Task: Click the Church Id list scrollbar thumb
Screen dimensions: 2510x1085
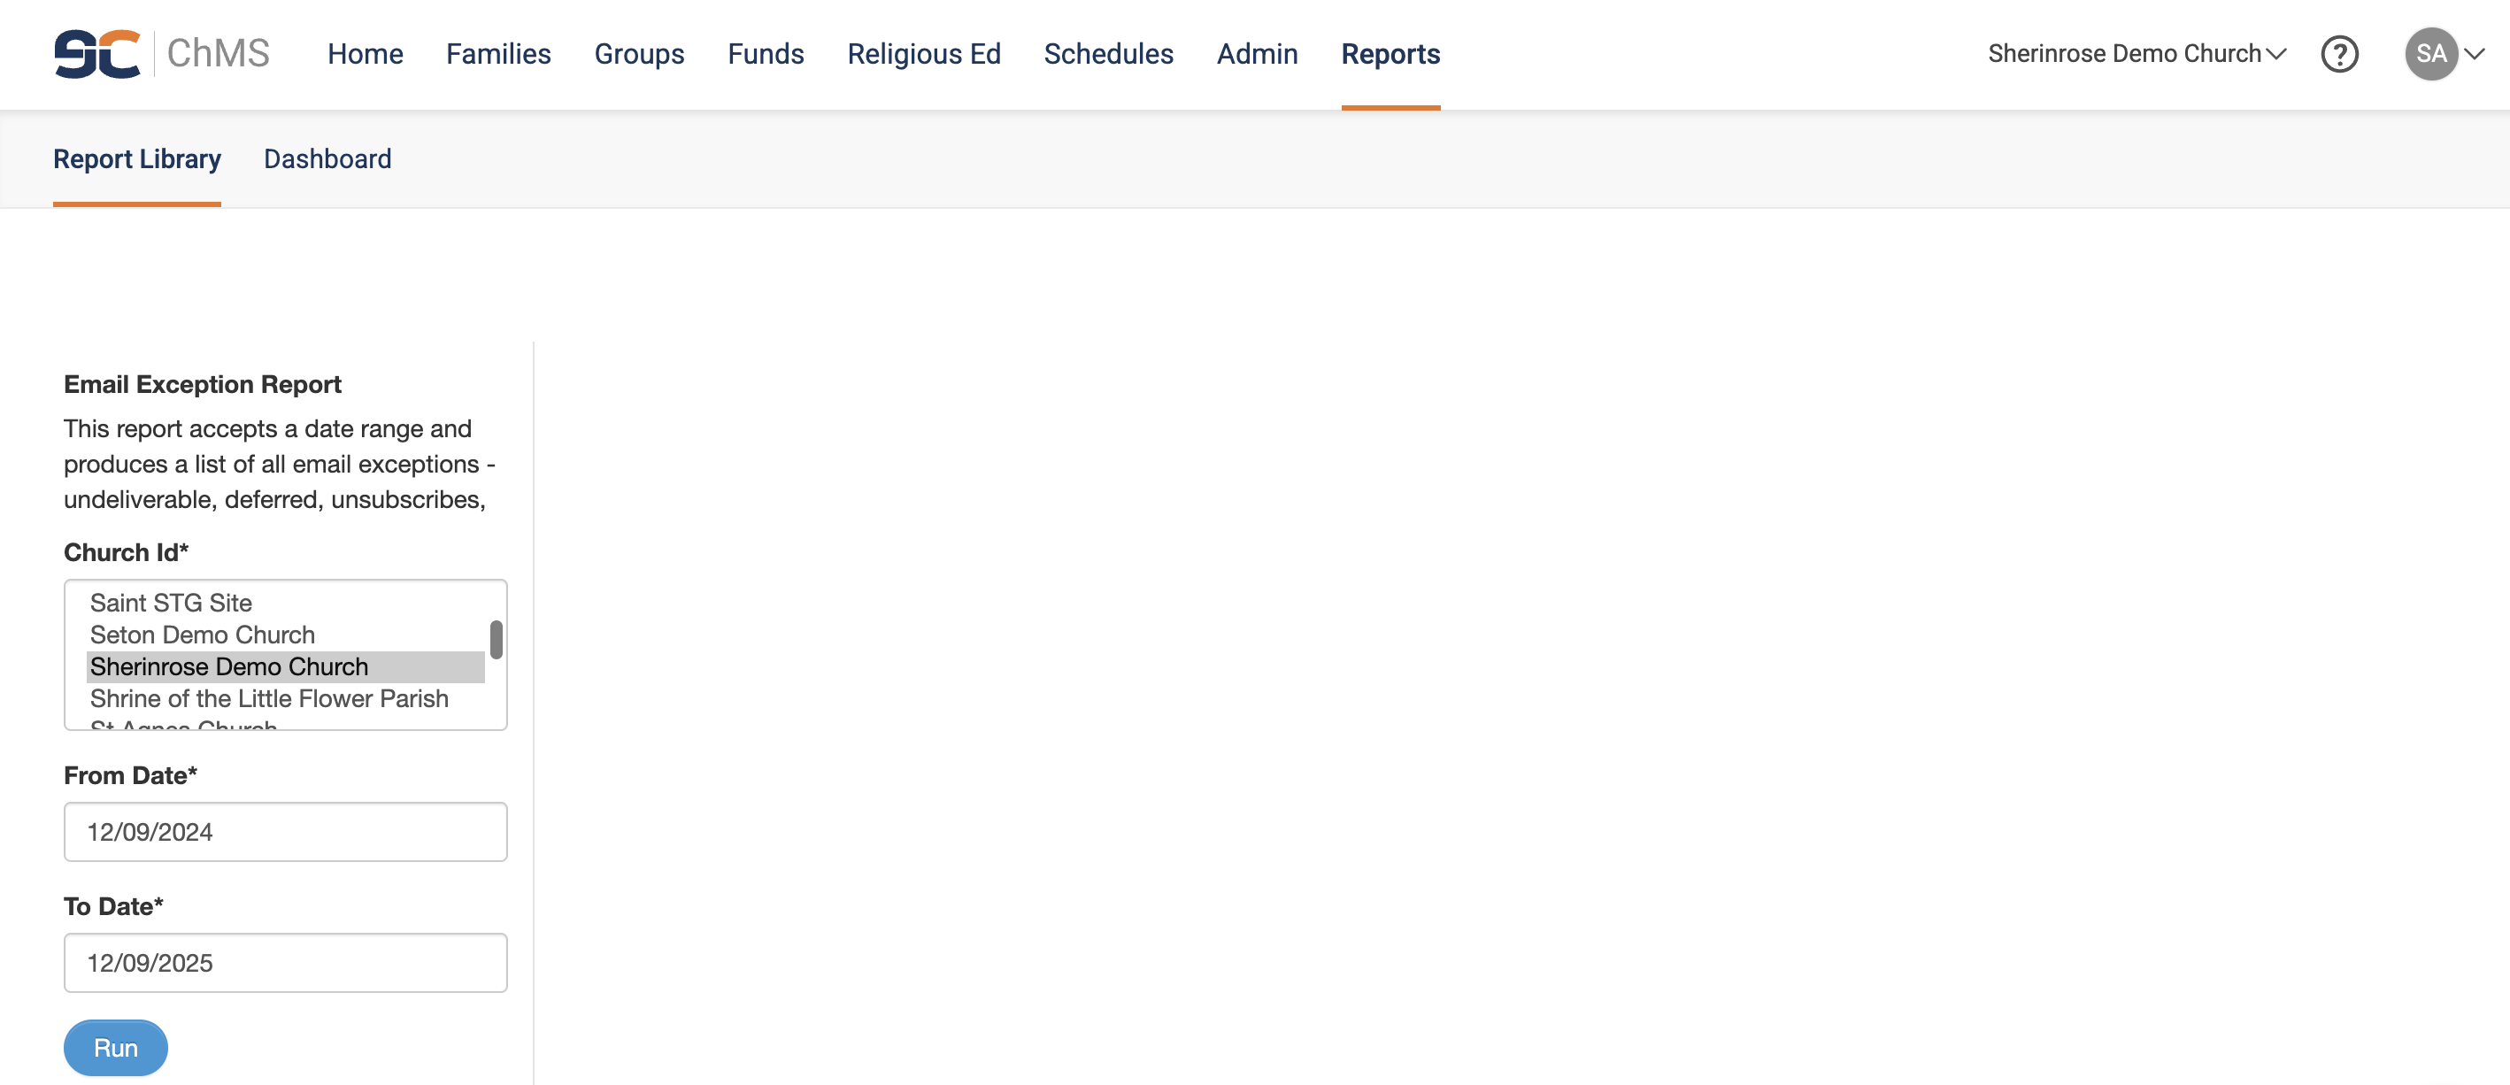Action: [496, 640]
